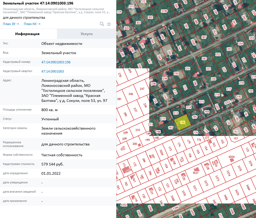Click parcel 247 on the map
The height and width of the screenshot is (218, 256).
click(x=142, y=89)
